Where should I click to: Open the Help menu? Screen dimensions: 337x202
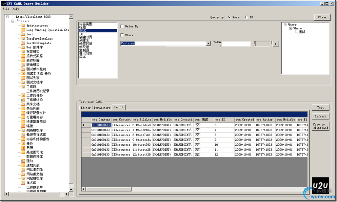point(16,9)
